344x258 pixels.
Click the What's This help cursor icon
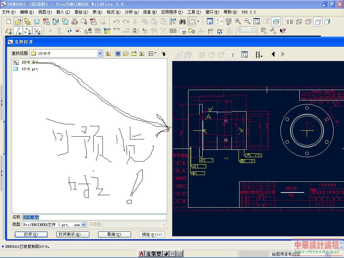pos(283,31)
